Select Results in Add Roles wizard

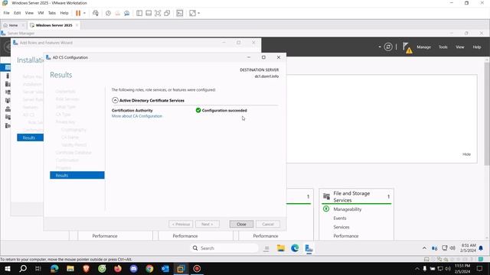pyautogui.click(x=30, y=137)
